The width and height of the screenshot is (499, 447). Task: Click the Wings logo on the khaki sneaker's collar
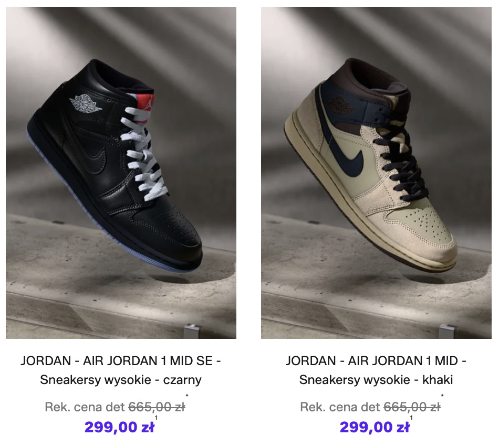point(341,106)
